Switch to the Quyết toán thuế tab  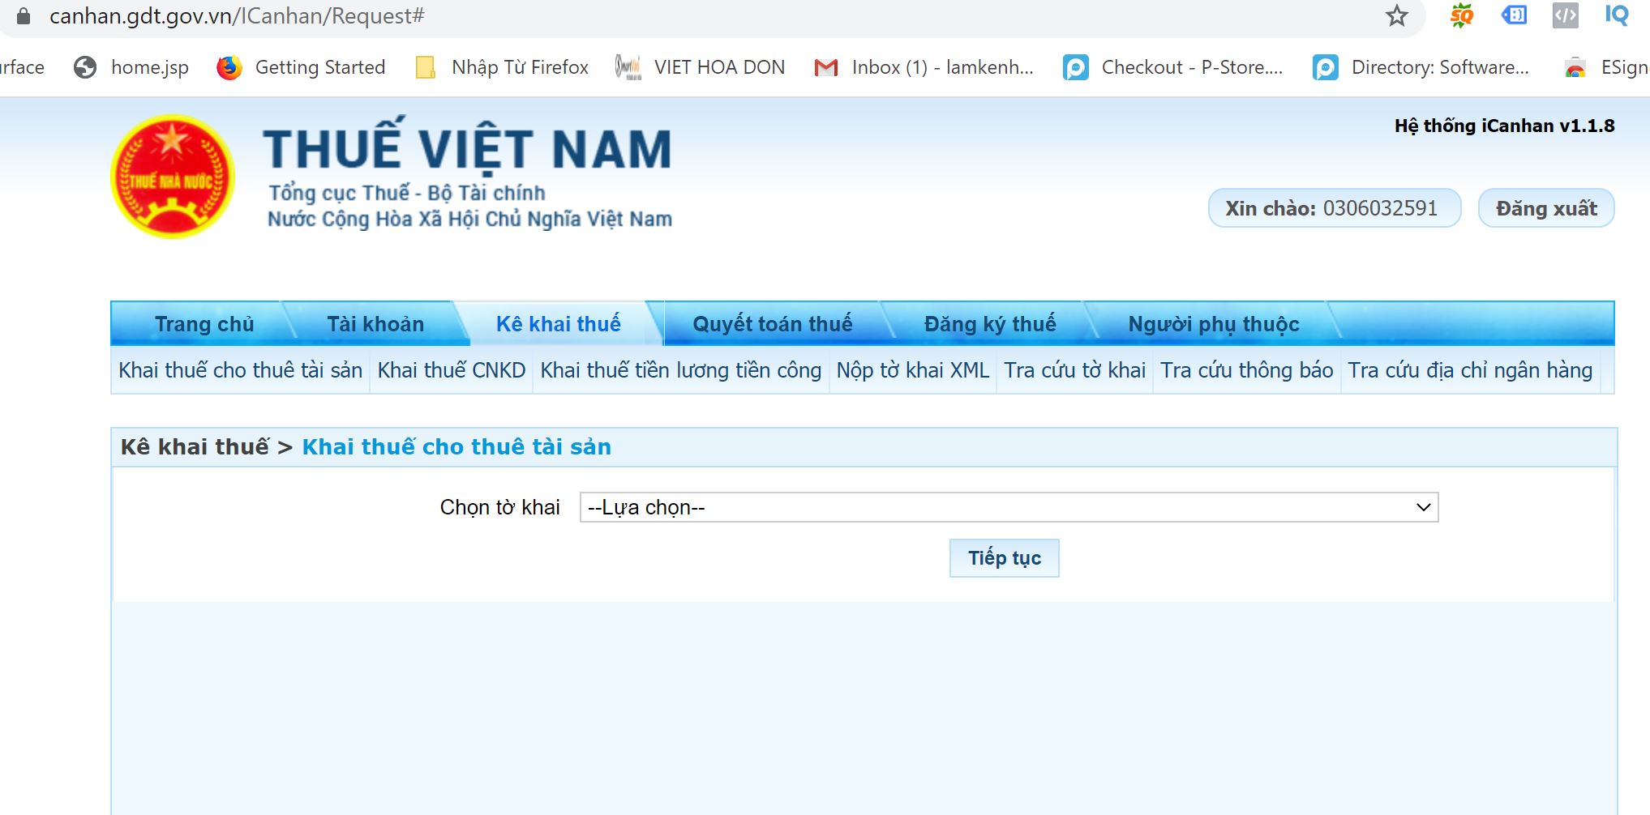(772, 324)
